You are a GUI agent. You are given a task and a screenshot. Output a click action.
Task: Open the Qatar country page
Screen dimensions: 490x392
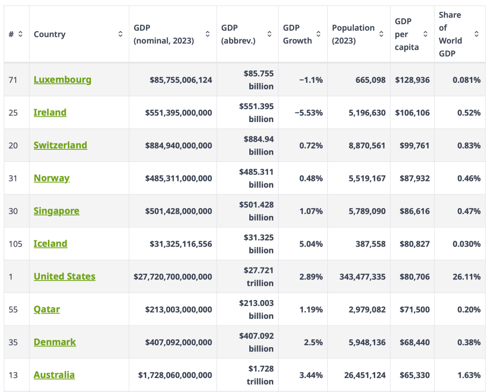tap(46, 309)
